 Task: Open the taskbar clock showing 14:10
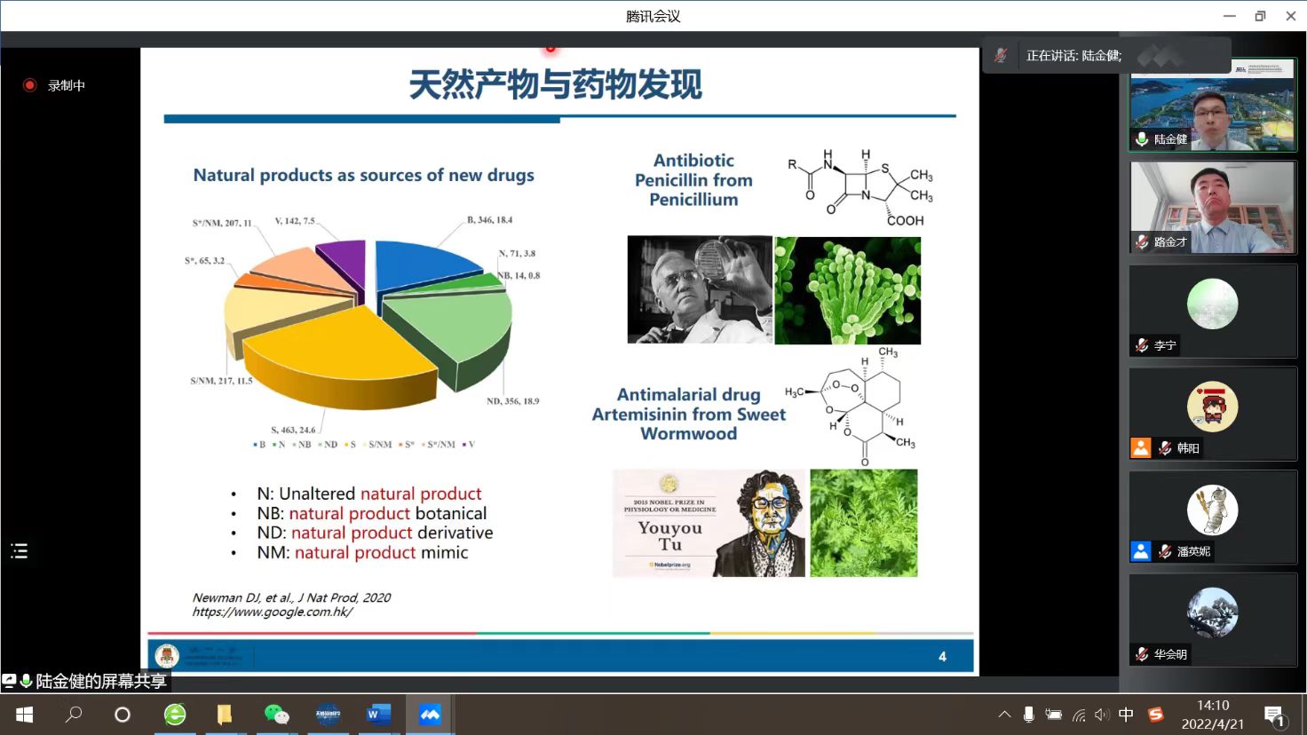tap(1212, 715)
